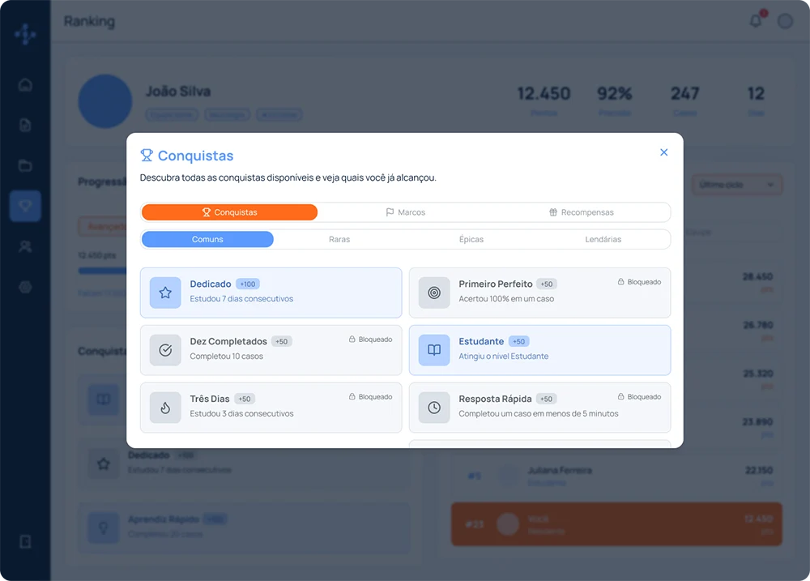The width and height of the screenshot is (810, 581).
Task: Expand the Último ciclo dropdown
Action: pos(736,185)
